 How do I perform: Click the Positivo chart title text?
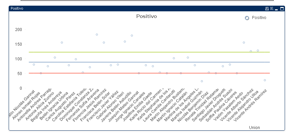147,16
